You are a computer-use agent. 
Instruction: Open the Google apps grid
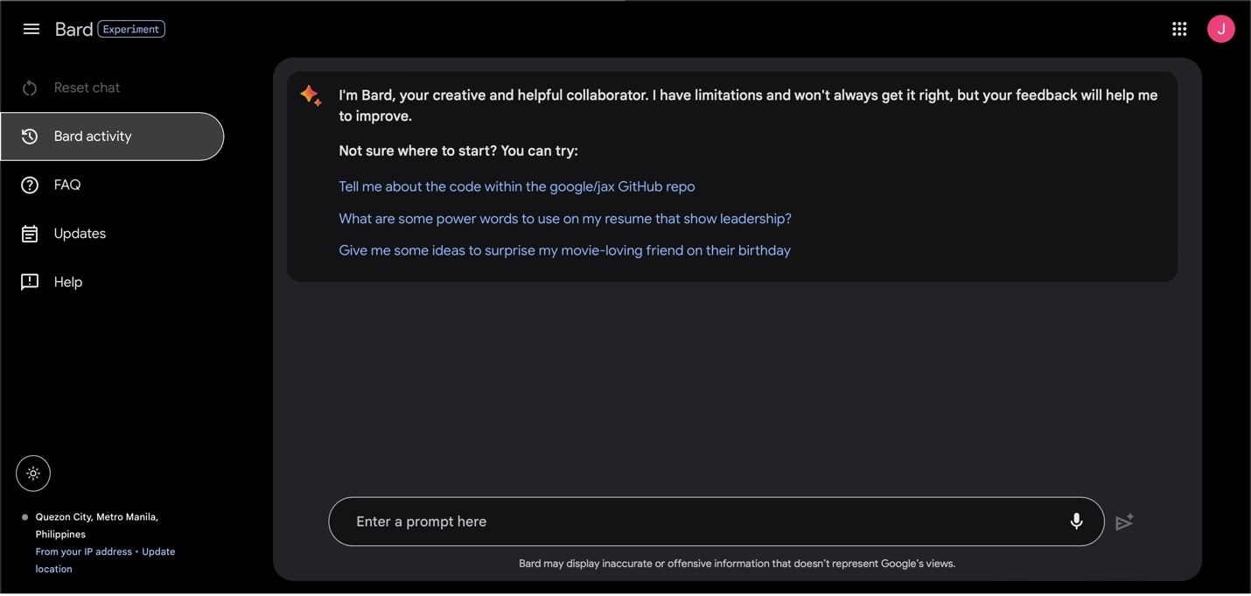coord(1179,29)
